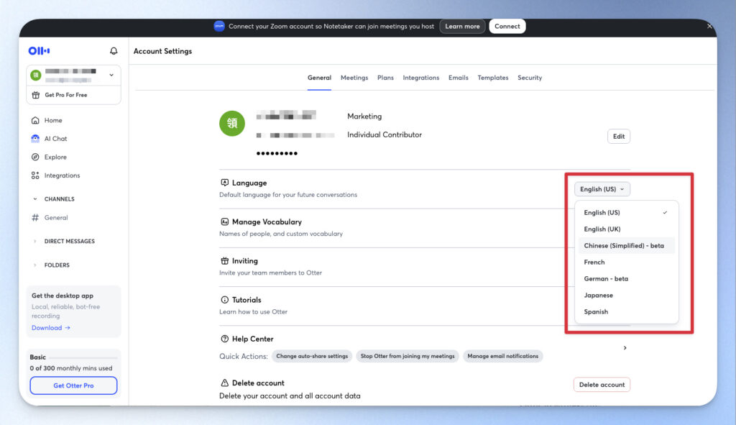Expand Help Center right chevron
Viewport: 736px width, 425px height.
pyautogui.click(x=625, y=348)
